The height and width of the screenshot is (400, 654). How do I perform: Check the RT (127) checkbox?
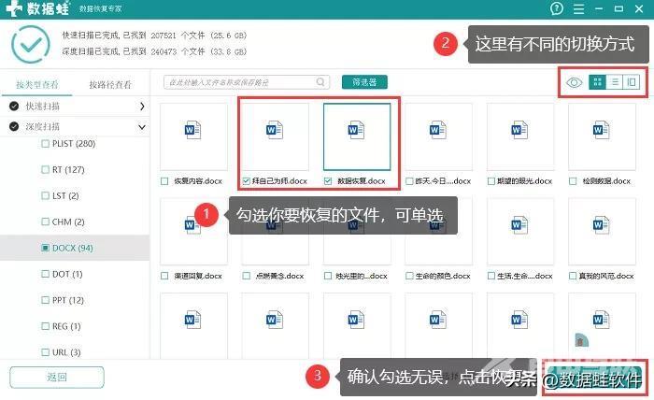[46, 170]
